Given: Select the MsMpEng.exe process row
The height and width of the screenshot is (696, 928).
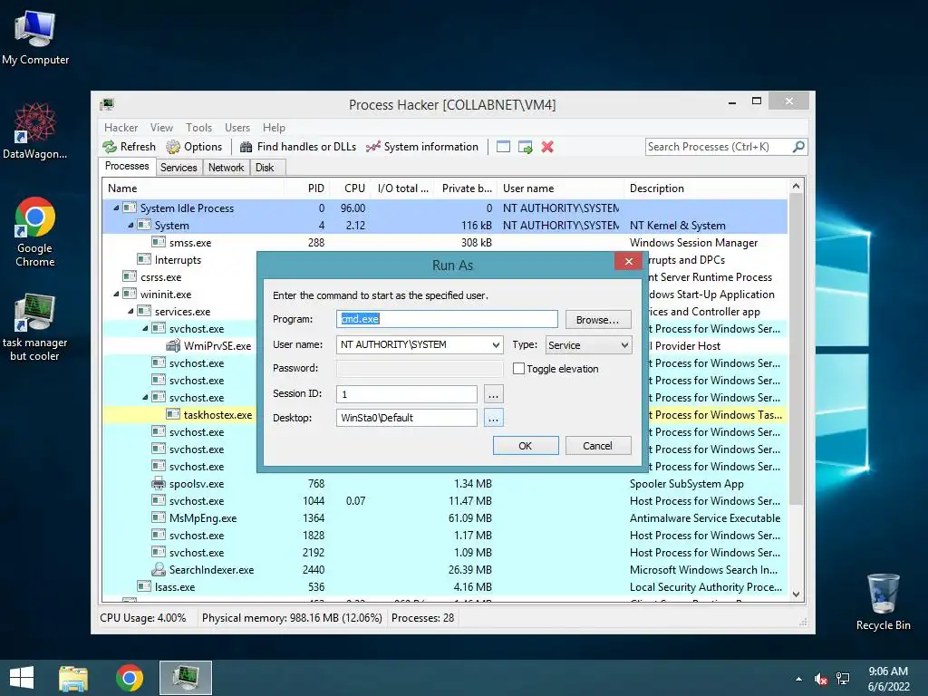Looking at the screenshot, I should coord(445,517).
